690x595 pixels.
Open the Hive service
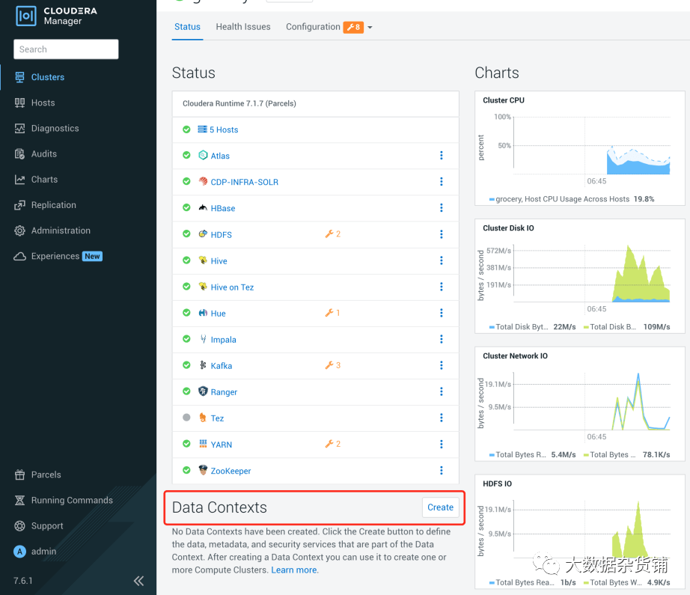[219, 261]
